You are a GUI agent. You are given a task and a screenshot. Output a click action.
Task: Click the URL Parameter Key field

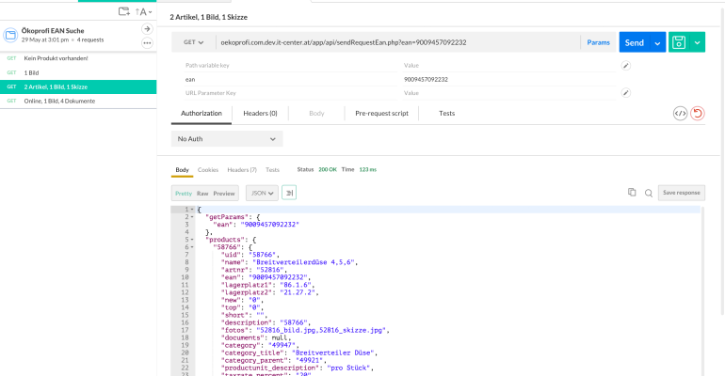pos(291,93)
